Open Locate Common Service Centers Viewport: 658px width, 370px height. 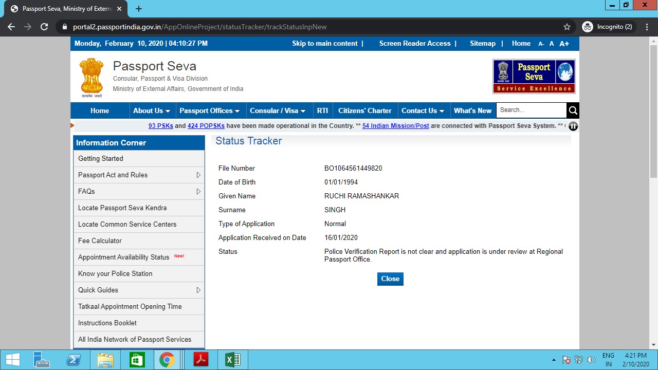pyautogui.click(x=139, y=225)
